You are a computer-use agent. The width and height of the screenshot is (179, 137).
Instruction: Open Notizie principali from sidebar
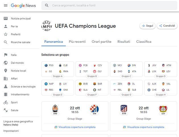(20, 18)
